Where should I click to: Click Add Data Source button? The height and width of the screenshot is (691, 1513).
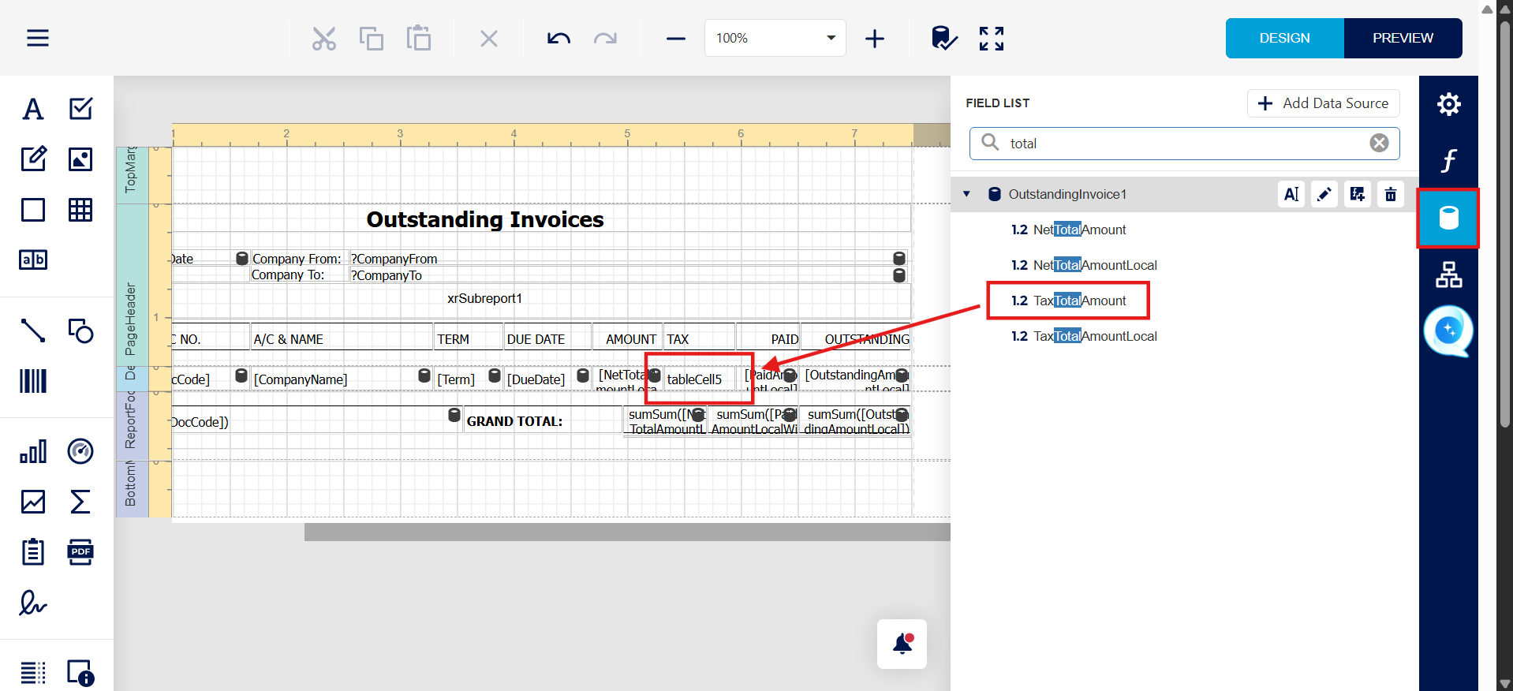coord(1323,103)
